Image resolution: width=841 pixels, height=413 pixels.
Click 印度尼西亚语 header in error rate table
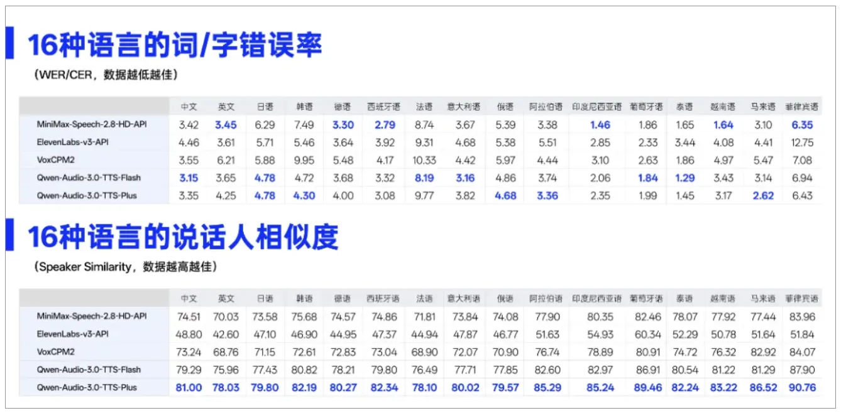[596, 107]
